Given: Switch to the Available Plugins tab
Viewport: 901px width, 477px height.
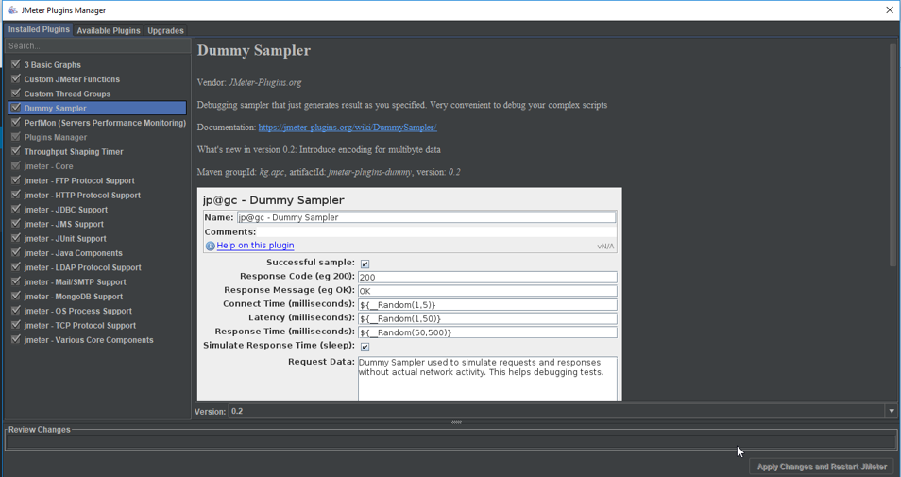Looking at the screenshot, I should (x=109, y=30).
